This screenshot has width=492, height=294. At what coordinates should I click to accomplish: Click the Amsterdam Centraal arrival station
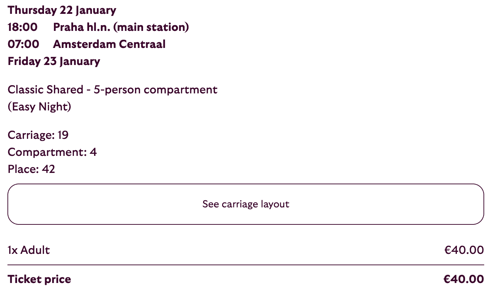[109, 44]
